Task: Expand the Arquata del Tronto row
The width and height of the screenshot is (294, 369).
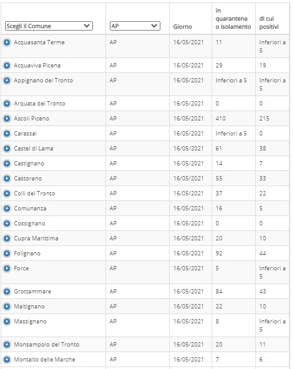Action: 7,104
